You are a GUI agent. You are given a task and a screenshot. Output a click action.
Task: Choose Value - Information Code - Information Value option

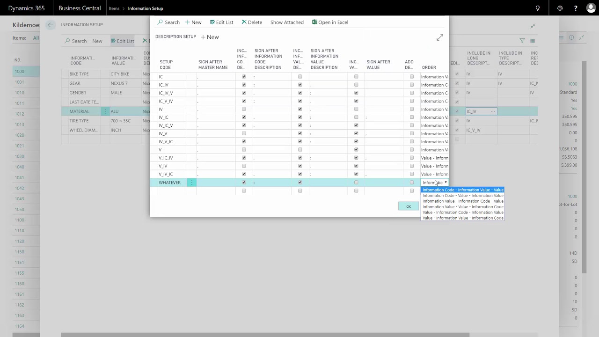[x=463, y=212]
